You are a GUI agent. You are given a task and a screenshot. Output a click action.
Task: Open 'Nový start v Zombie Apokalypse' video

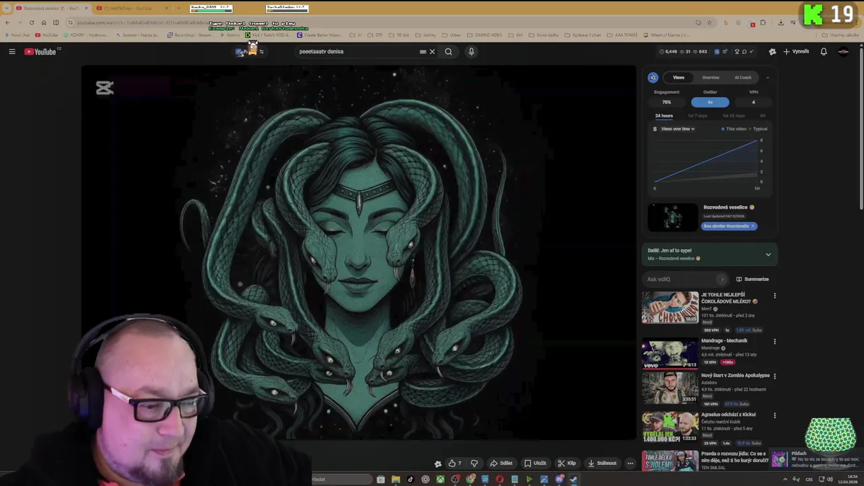tap(735, 375)
